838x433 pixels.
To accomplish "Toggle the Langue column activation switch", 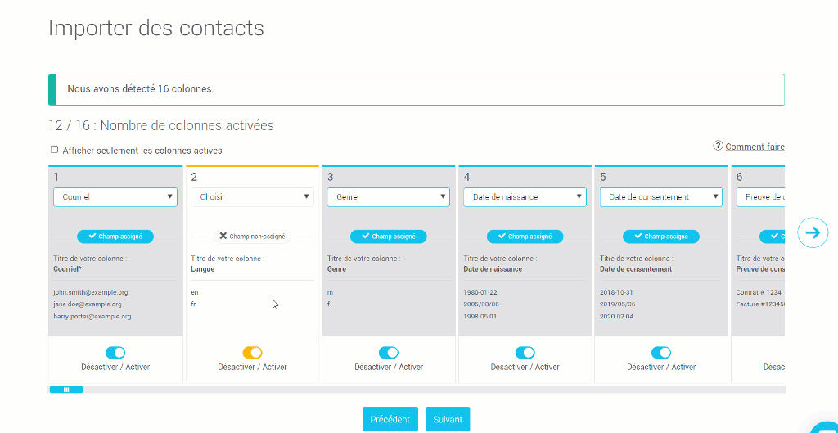I will coord(252,353).
